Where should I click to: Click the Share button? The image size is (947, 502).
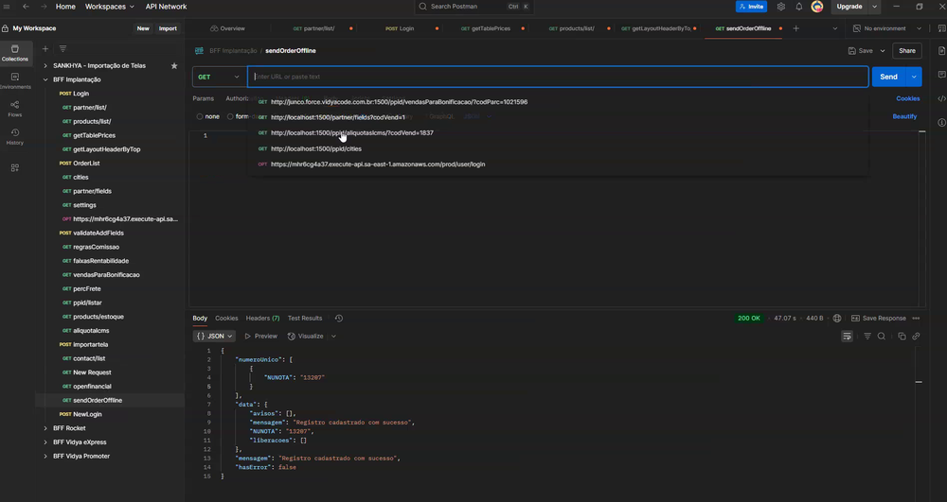tap(907, 51)
